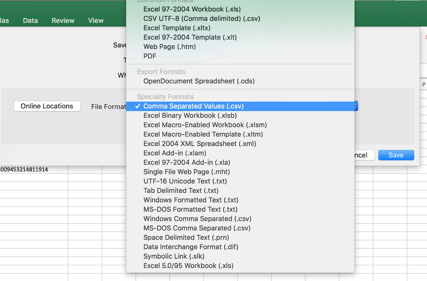427x281 pixels.
Task: Select checked Comma Separated Values (.csv)
Action: pyautogui.click(x=240, y=106)
